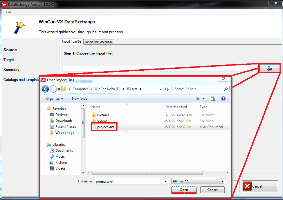283x200 pixels.
Task: Switch to the Import from database tab
Action: click(98, 42)
